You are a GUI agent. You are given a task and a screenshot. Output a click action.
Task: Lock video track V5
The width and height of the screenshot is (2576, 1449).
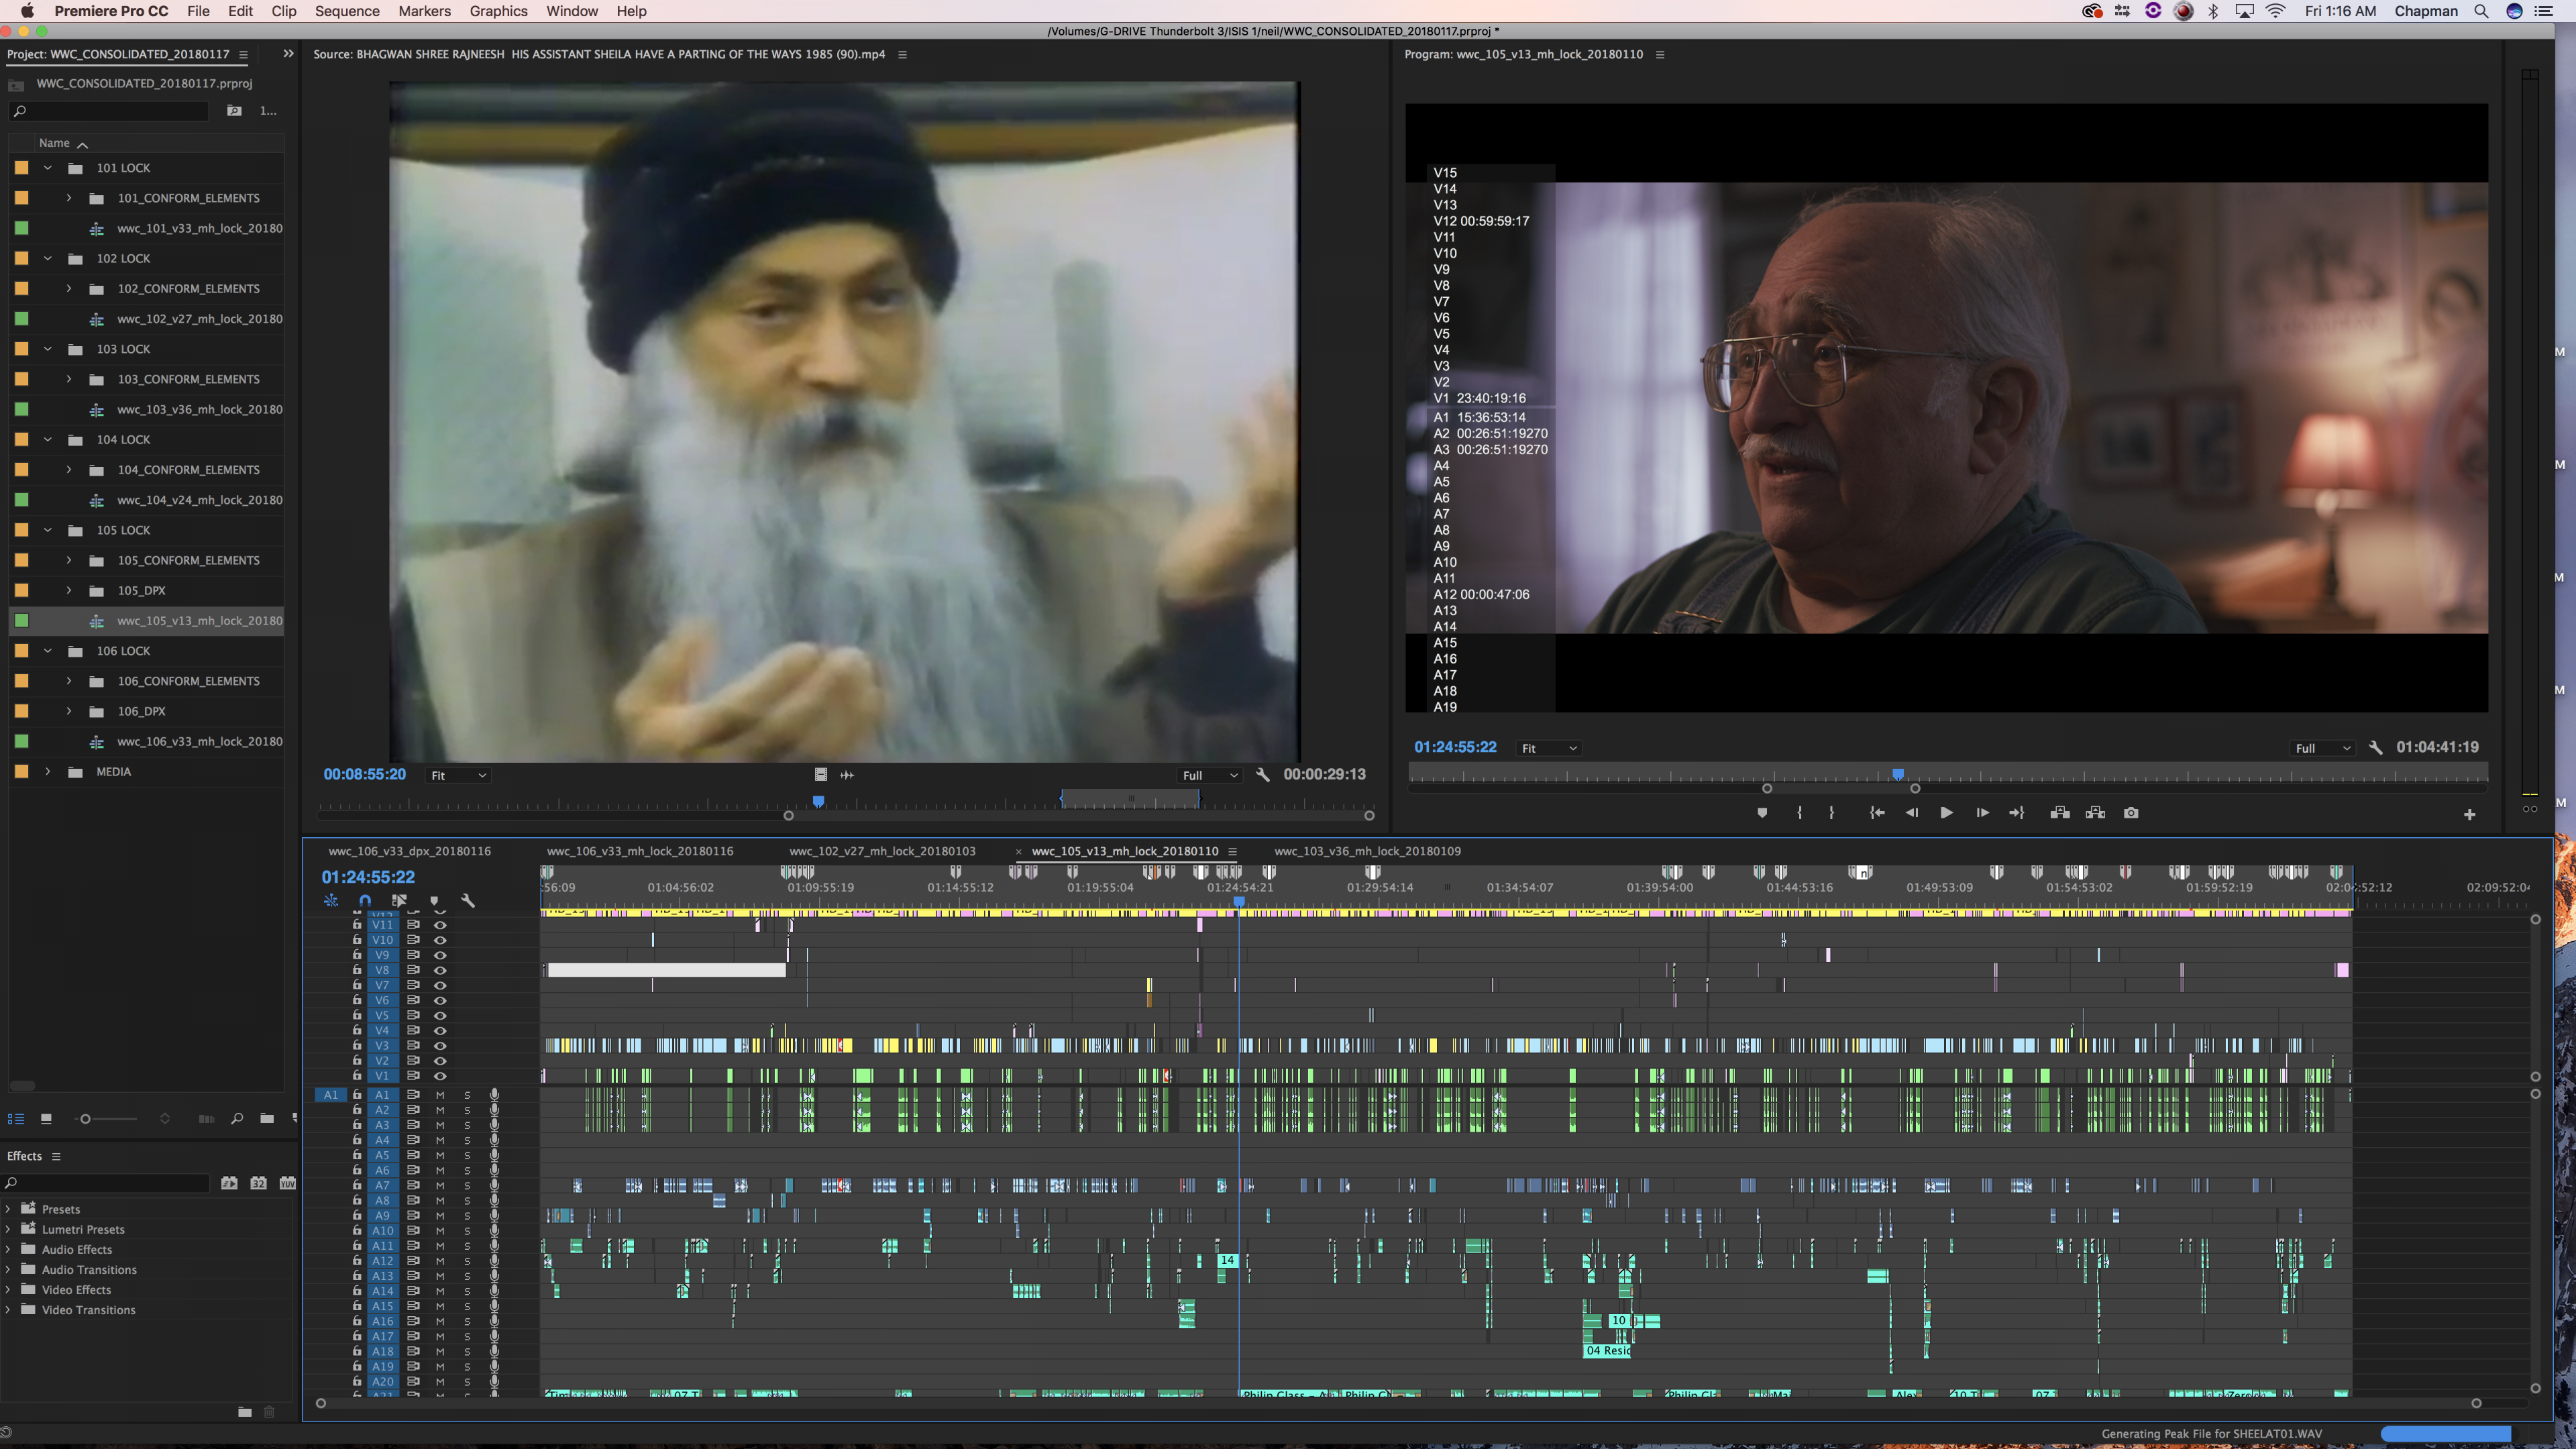357,1015
